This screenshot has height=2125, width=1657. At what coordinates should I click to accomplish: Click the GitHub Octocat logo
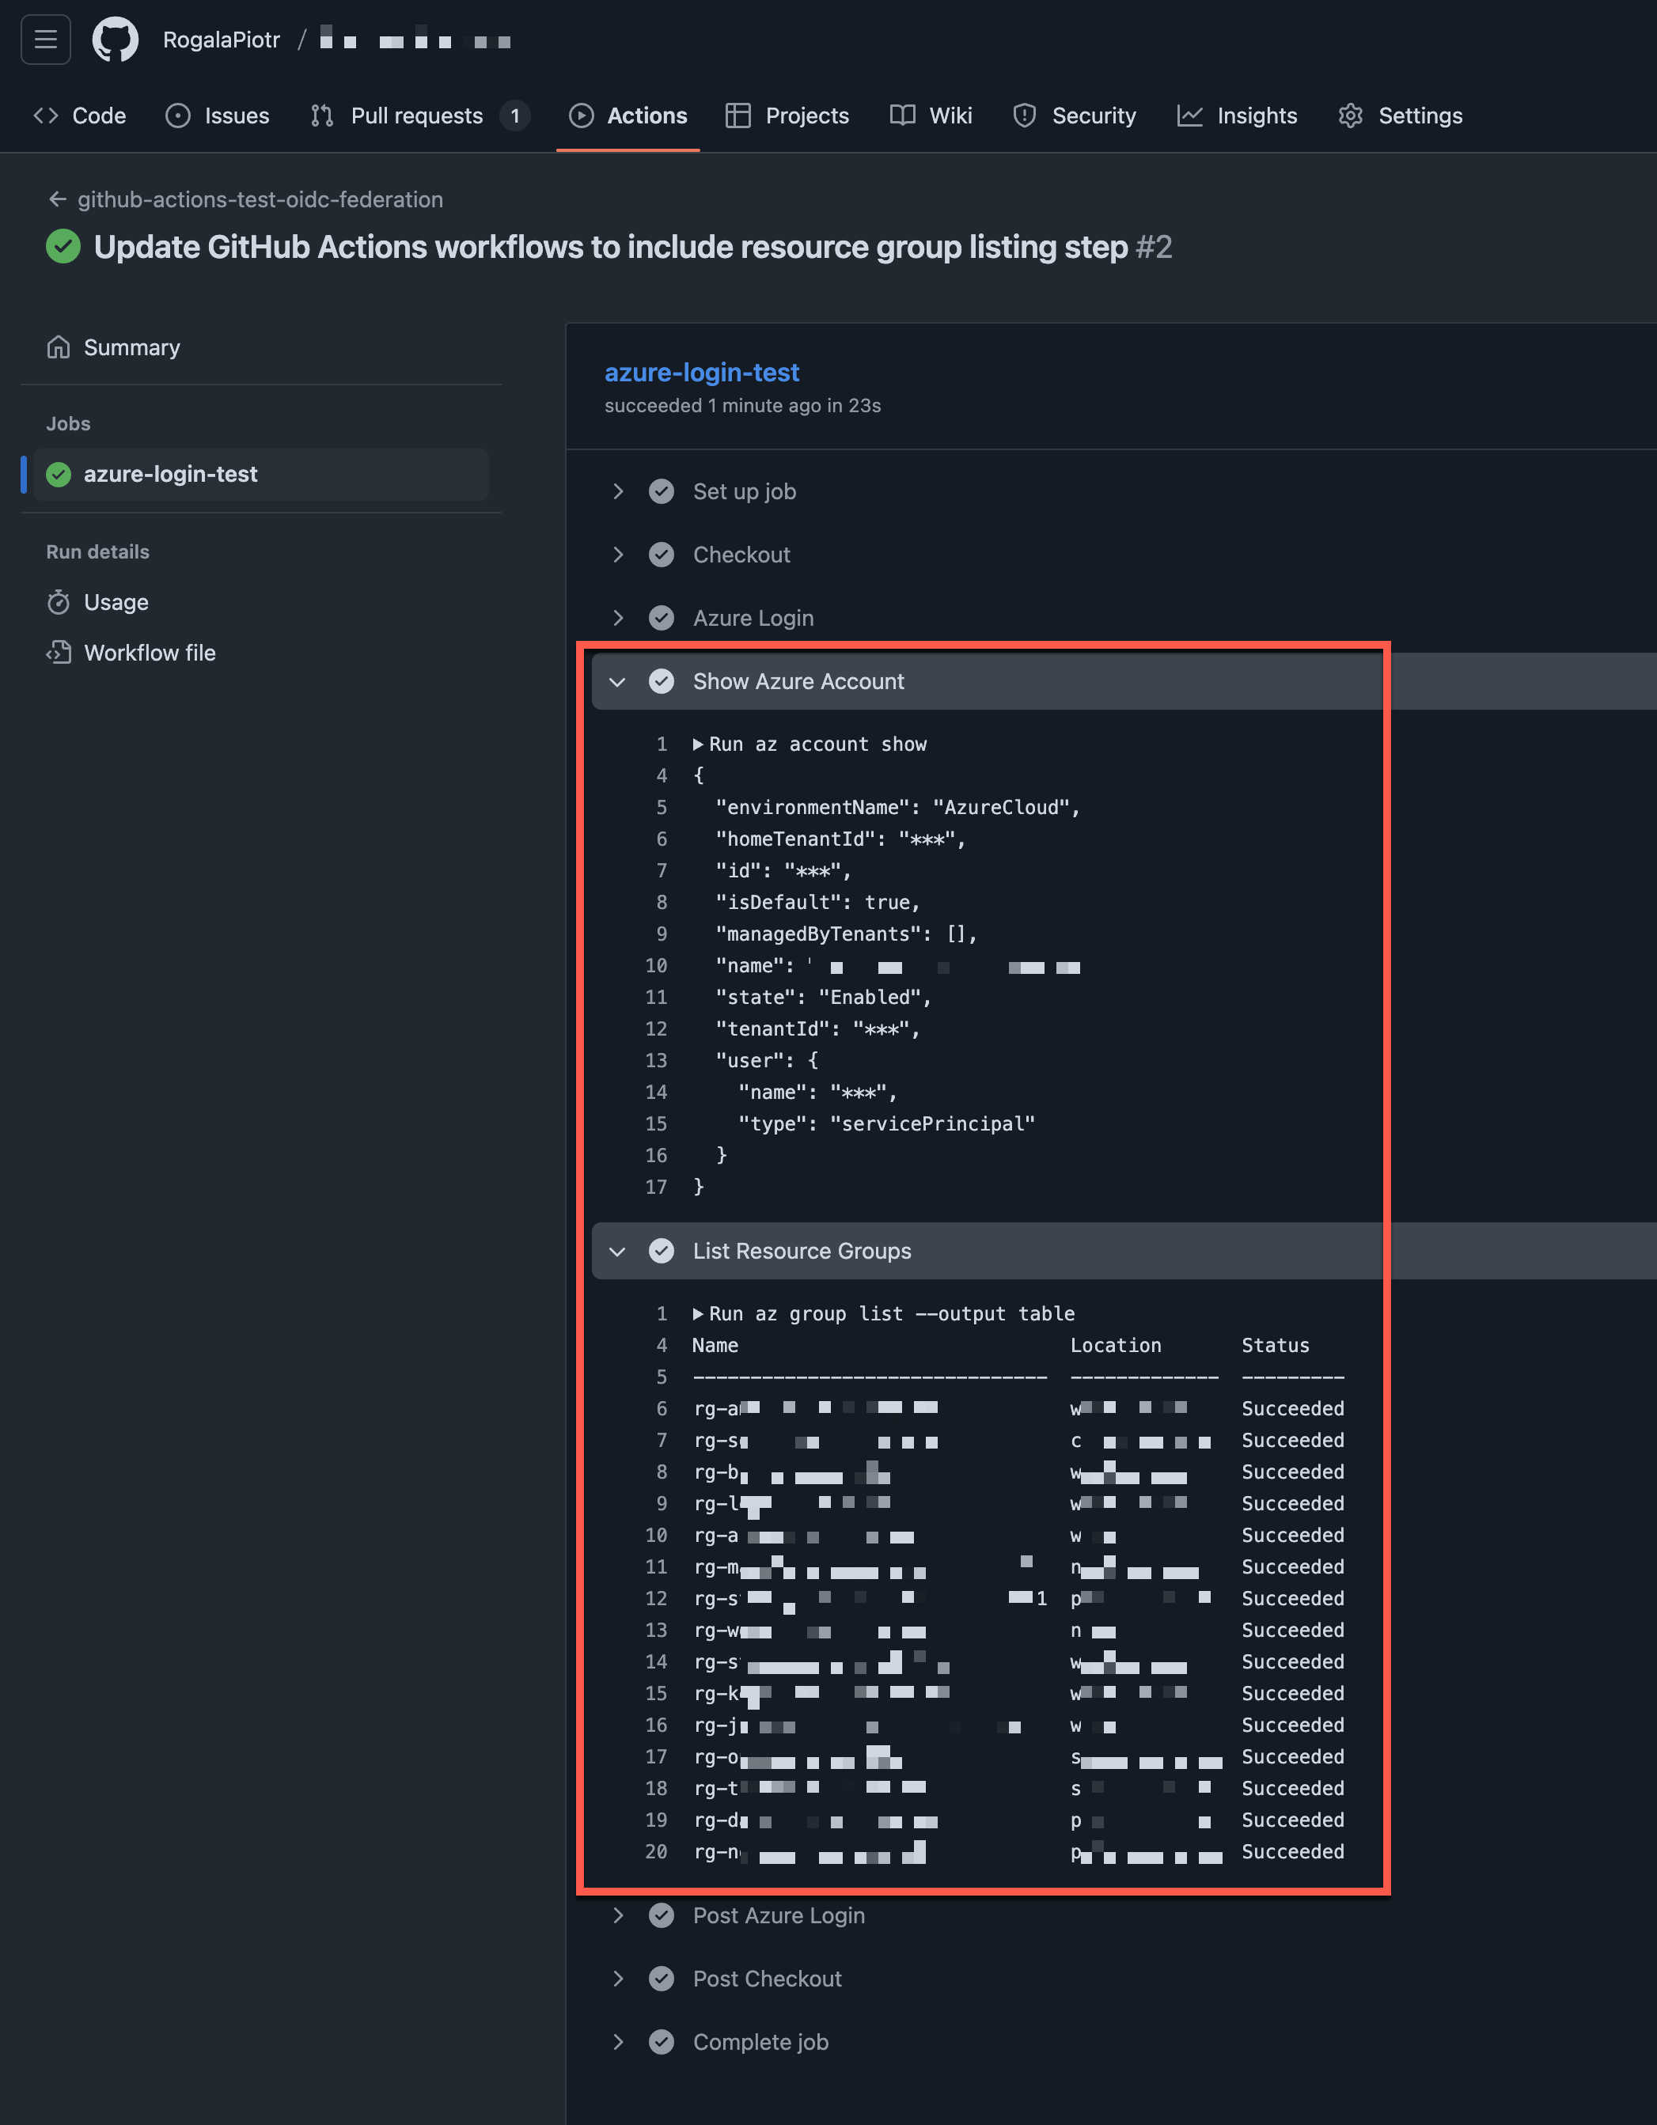pyautogui.click(x=115, y=40)
